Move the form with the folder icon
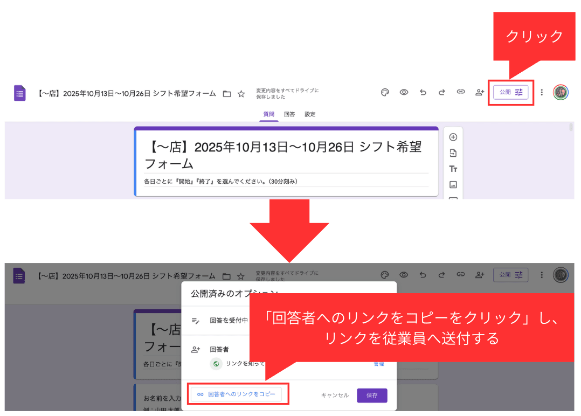The height and width of the screenshot is (416, 581). tap(227, 93)
